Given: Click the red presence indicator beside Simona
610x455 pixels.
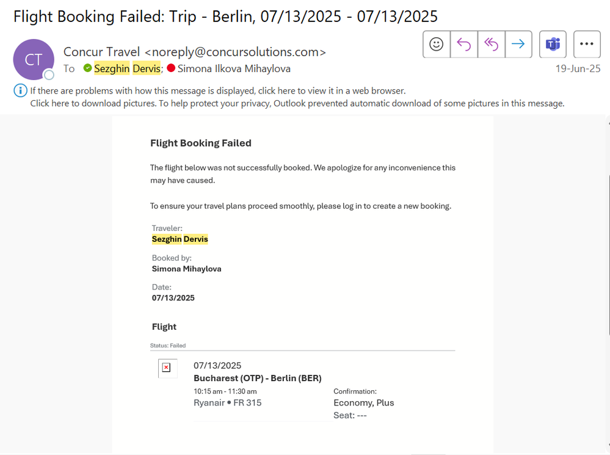Looking at the screenshot, I should pyautogui.click(x=171, y=68).
